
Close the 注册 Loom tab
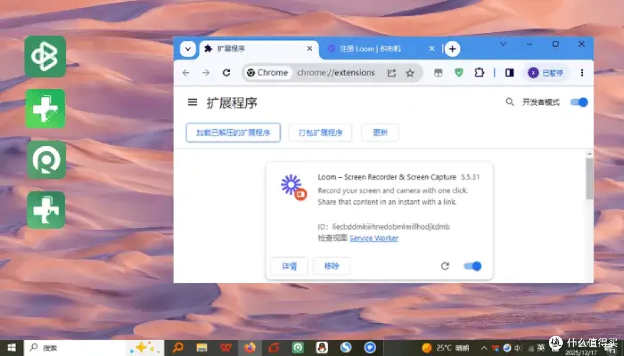pyautogui.click(x=432, y=48)
